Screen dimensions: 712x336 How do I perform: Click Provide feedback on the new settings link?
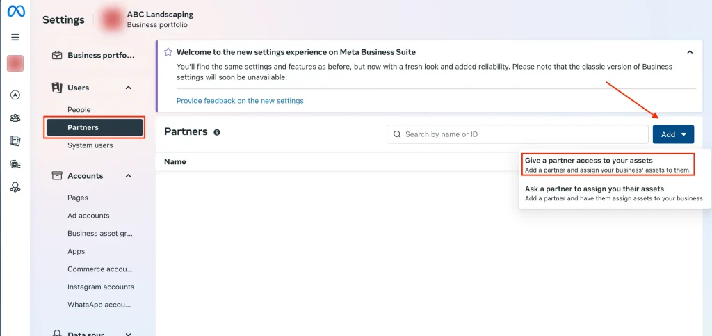pos(240,101)
